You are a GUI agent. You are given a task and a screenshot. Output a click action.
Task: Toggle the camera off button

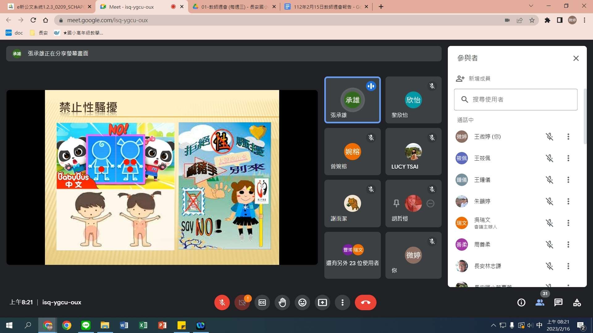pos(242,302)
